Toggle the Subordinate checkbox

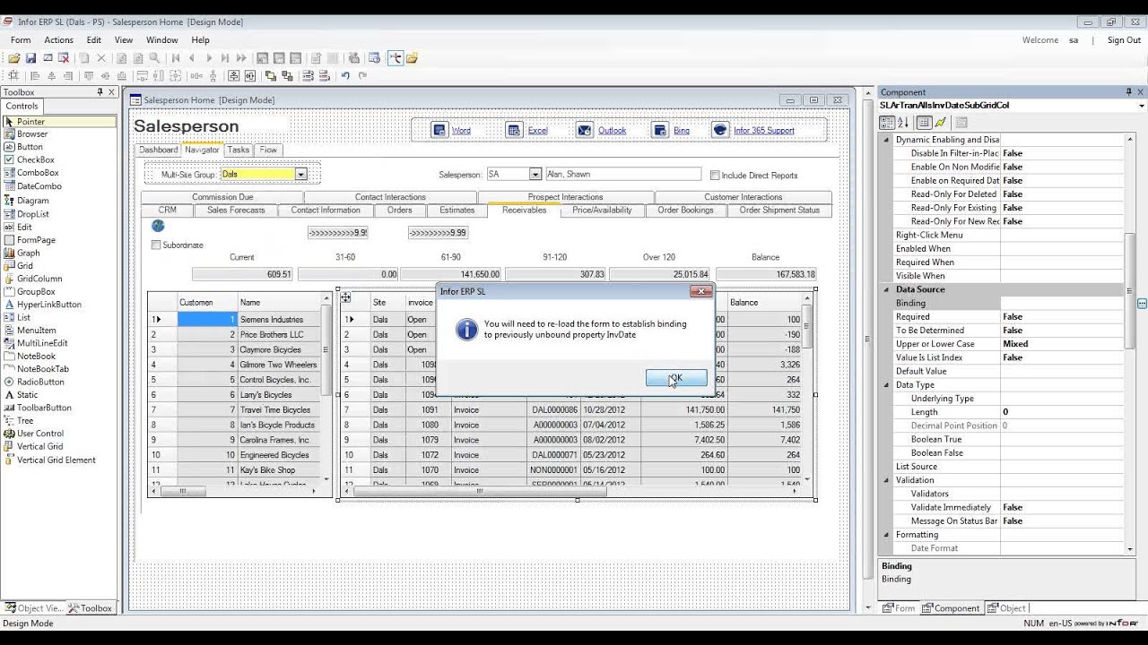pyautogui.click(x=156, y=245)
